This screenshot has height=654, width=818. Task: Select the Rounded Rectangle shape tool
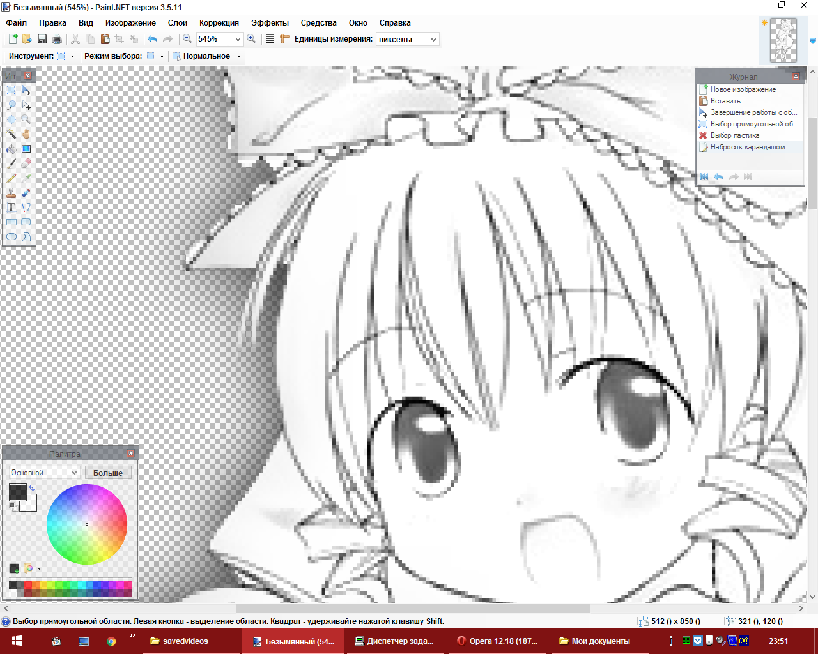pyautogui.click(x=26, y=222)
